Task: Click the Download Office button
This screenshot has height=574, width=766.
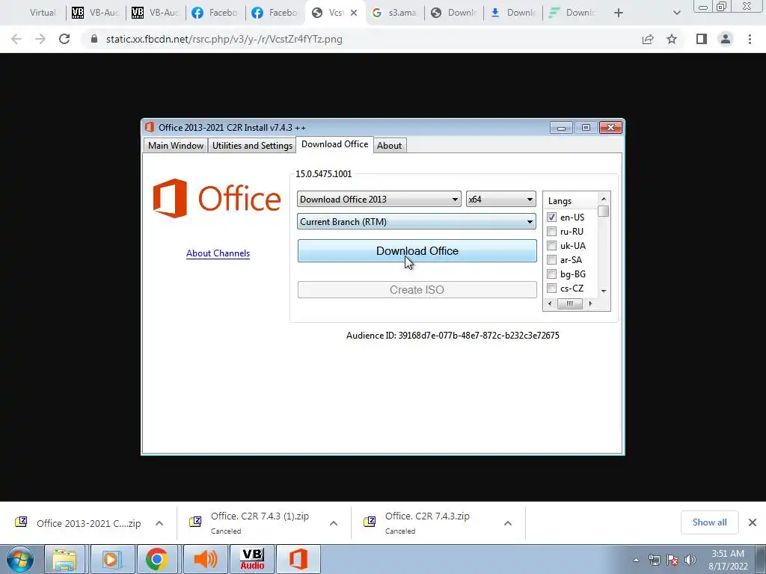Action: [x=417, y=251]
